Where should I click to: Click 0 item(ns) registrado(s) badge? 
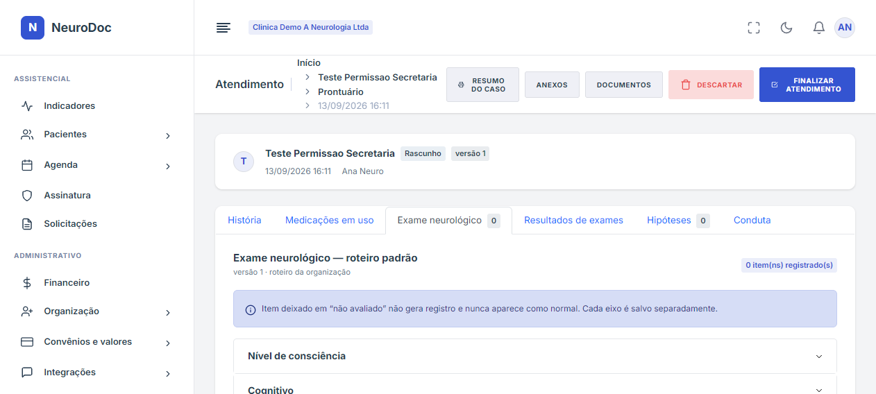click(x=789, y=265)
